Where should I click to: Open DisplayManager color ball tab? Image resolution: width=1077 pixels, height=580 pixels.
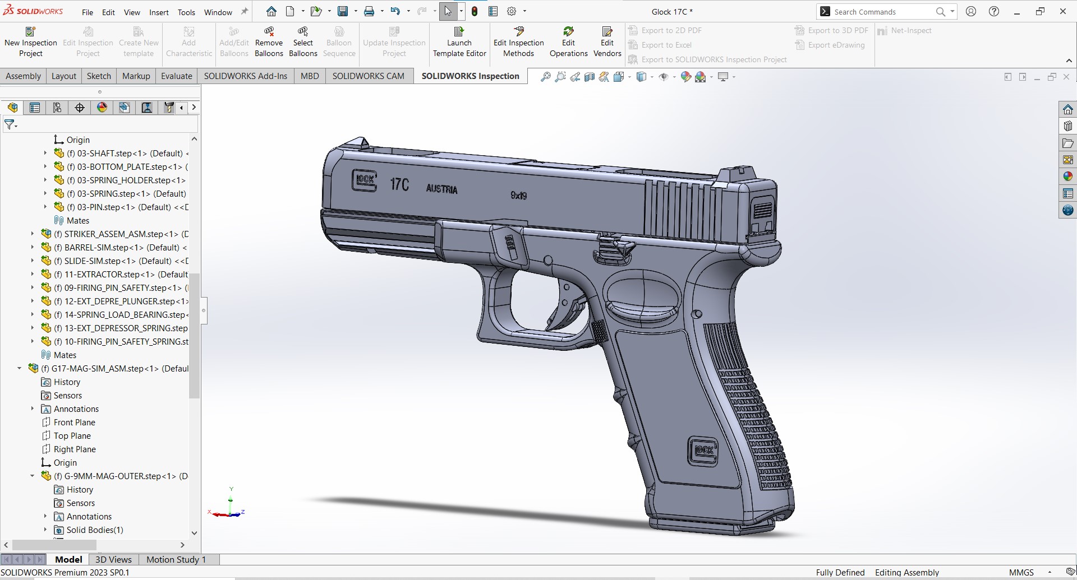point(102,108)
